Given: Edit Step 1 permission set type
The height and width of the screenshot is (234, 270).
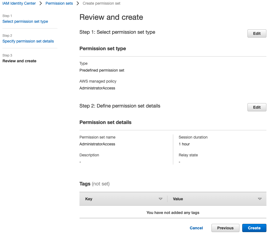Looking at the screenshot, I should (257, 33).
